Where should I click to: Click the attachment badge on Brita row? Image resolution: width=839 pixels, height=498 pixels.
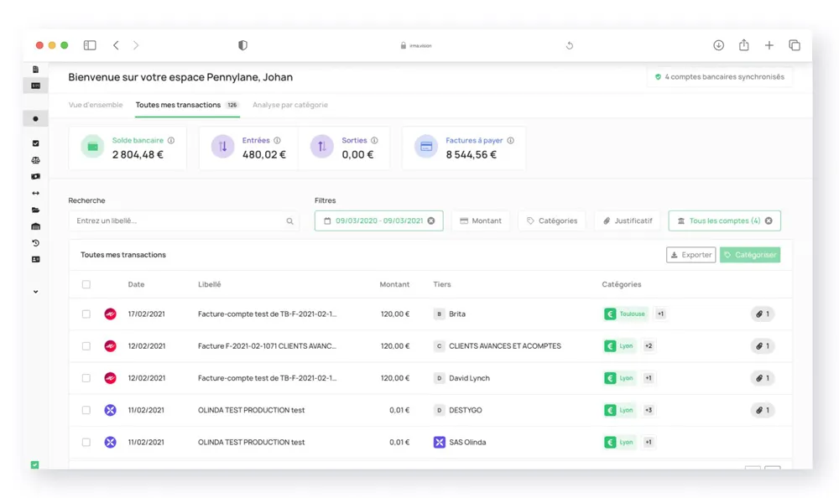[x=762, y=314]
